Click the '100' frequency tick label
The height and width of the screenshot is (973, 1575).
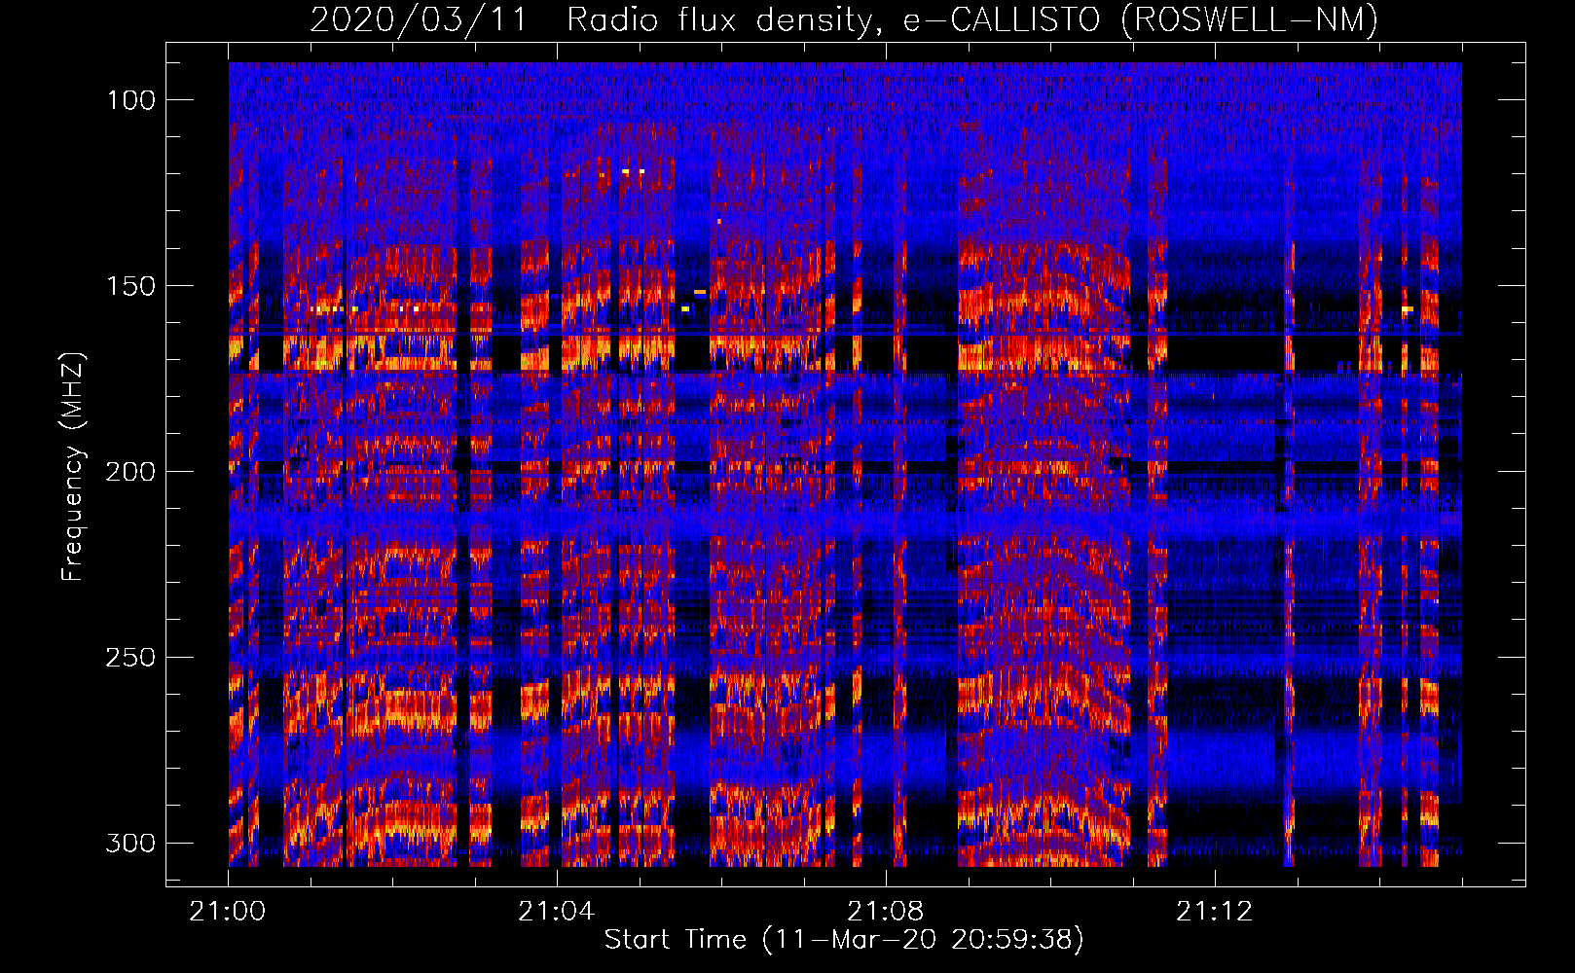[130, 100]
